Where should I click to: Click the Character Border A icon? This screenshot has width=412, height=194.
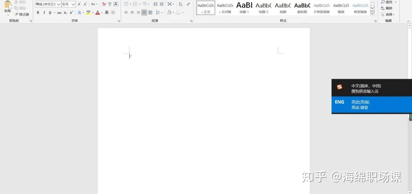[x=116, y=4]
